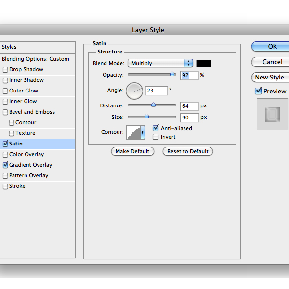This screenshot has width=289, height=289.
Task: Click the Cancel button
Action: click(x=270, y=62)
